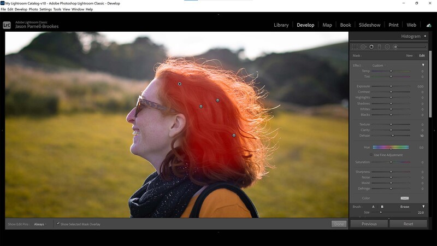The width and height of the screenshot is (437, 246).
Task: Switch to the Slideshow module
Action: click(x=370, y=25)
